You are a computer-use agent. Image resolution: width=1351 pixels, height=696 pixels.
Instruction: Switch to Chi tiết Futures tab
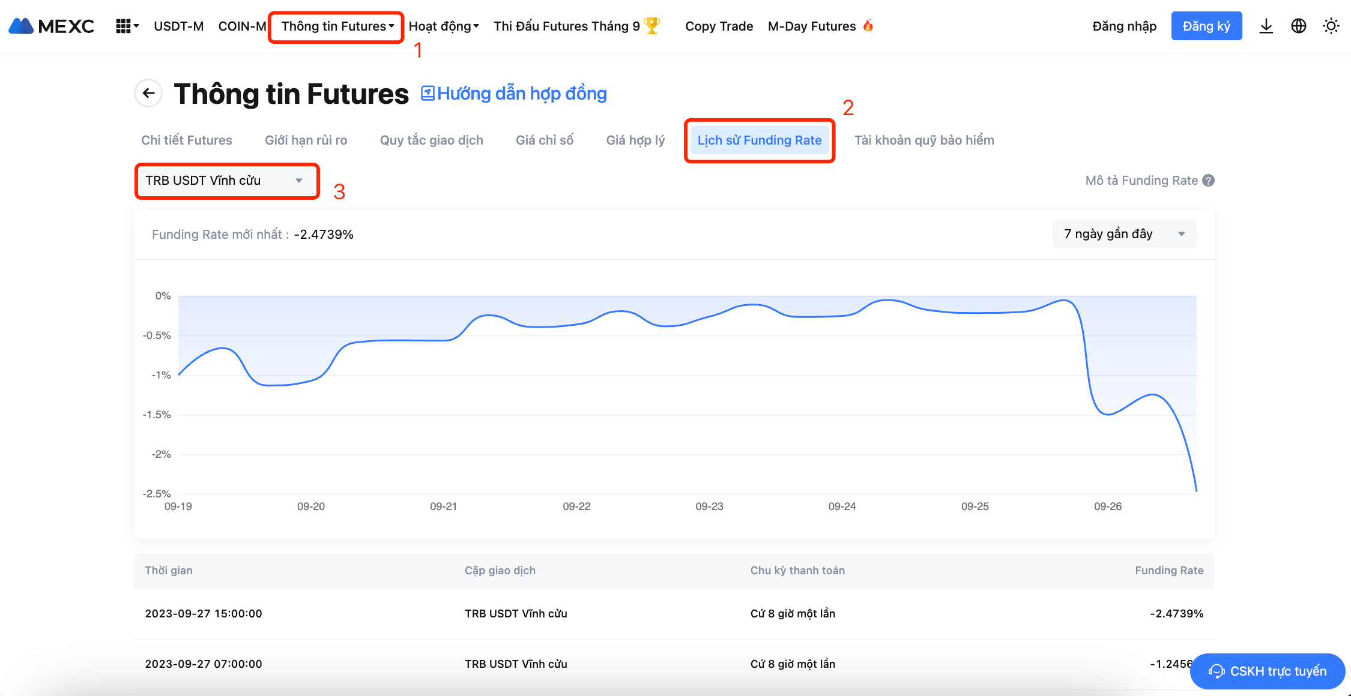[x=186, y=140]
